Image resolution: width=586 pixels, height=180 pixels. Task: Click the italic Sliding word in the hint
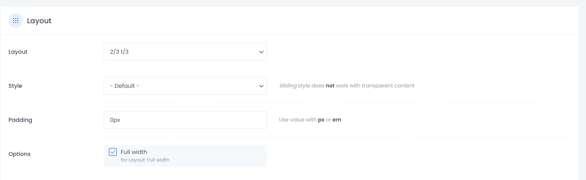coord(288,85)
